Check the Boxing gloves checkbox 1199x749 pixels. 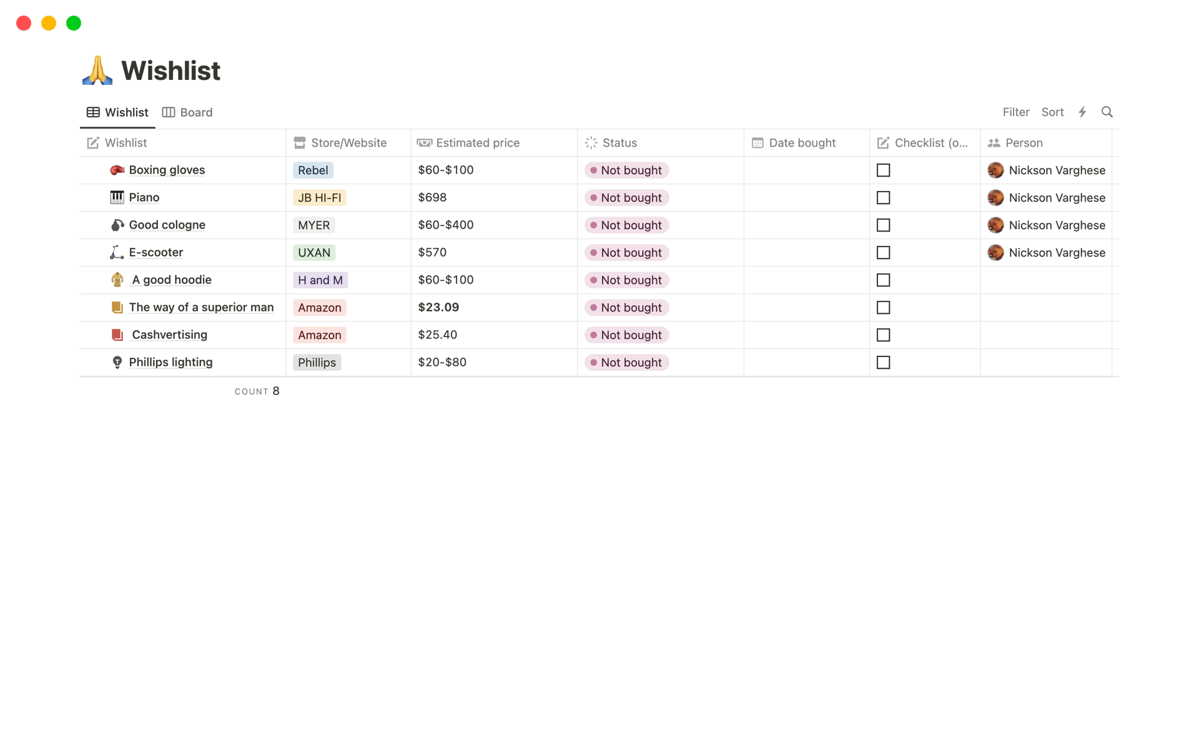click(x=883, y=170)
